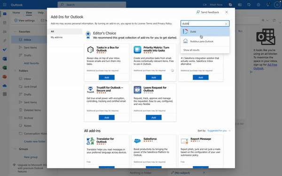282x176 pixels.
Task: Launch PowerPoint from the left rail
Action: coord(5,77)
